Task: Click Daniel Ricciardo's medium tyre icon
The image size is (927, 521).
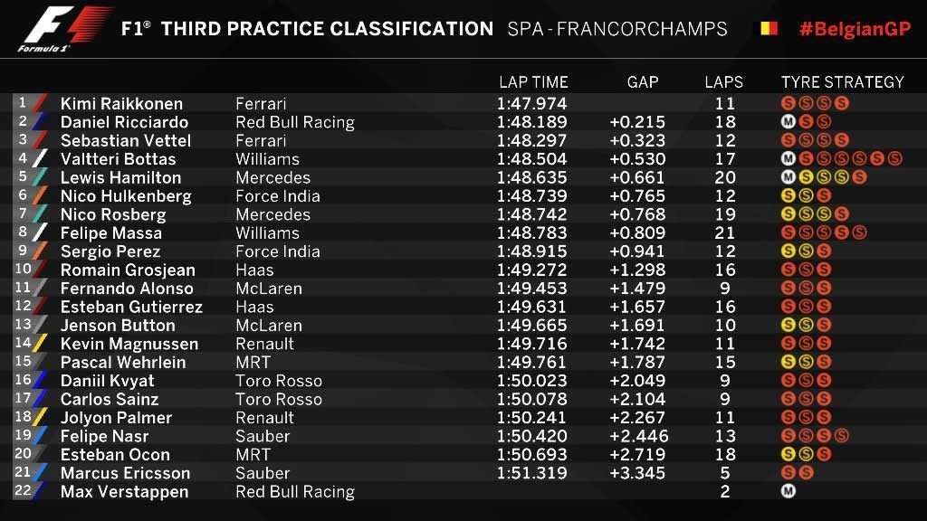Action: [788, 122]
